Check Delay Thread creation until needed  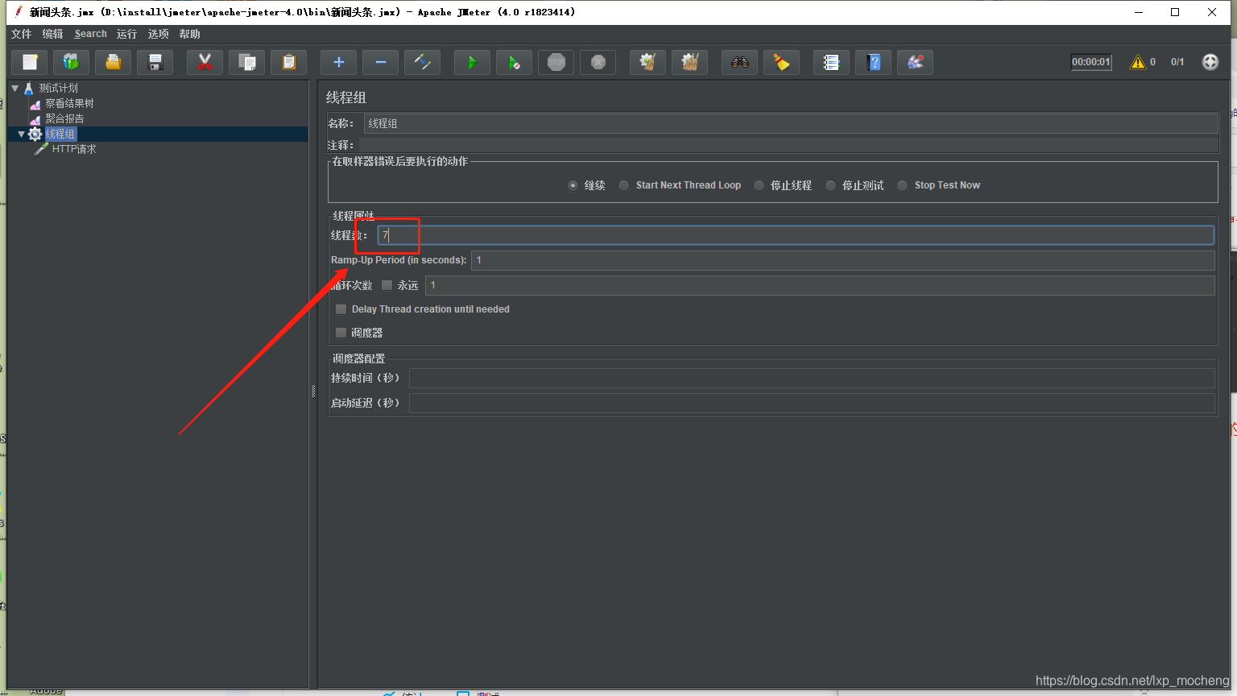pos(341,309)
